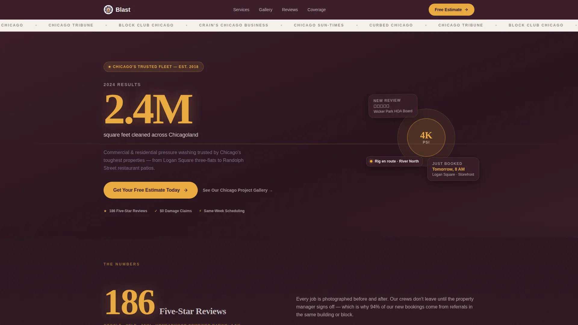Open See Our Chicago Project Gallery link
578x325 pixels.
(238, 190)
